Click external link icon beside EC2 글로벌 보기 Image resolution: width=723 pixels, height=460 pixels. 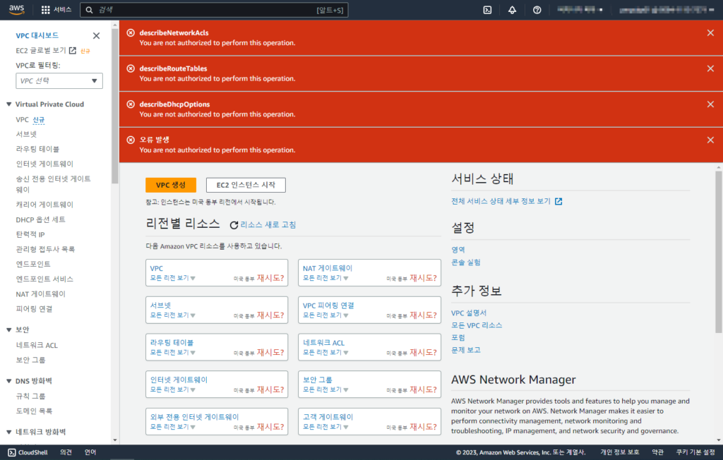tap(73, 50)
